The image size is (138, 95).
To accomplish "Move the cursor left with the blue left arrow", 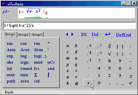I will point(67,34).
